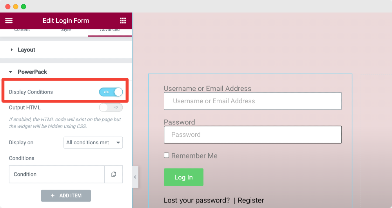Select the Advanced tab
Screen dimensions: 392x208
click(x=110, y=30)
